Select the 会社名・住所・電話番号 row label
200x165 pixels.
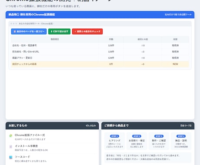click(24, 46)
